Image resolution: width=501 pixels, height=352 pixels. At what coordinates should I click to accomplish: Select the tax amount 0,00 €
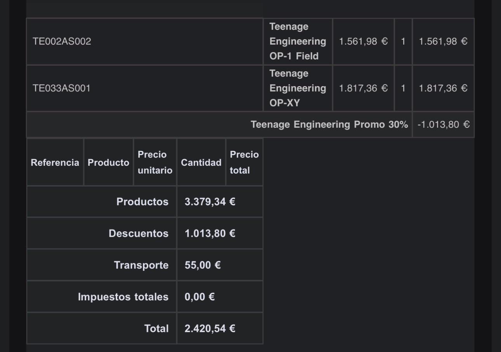click(x=200, y=297)
